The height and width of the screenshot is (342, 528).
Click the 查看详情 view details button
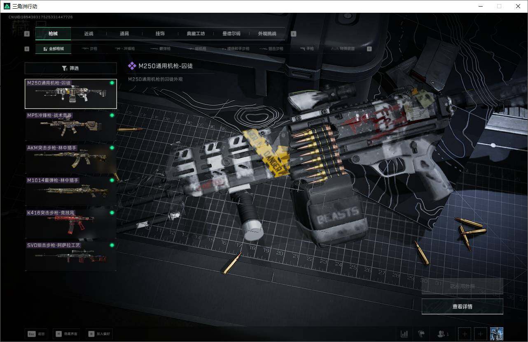point(463,306)
